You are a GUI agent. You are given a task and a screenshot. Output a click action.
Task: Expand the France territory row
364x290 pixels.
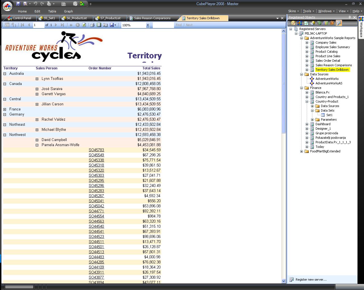coord(5,109)
